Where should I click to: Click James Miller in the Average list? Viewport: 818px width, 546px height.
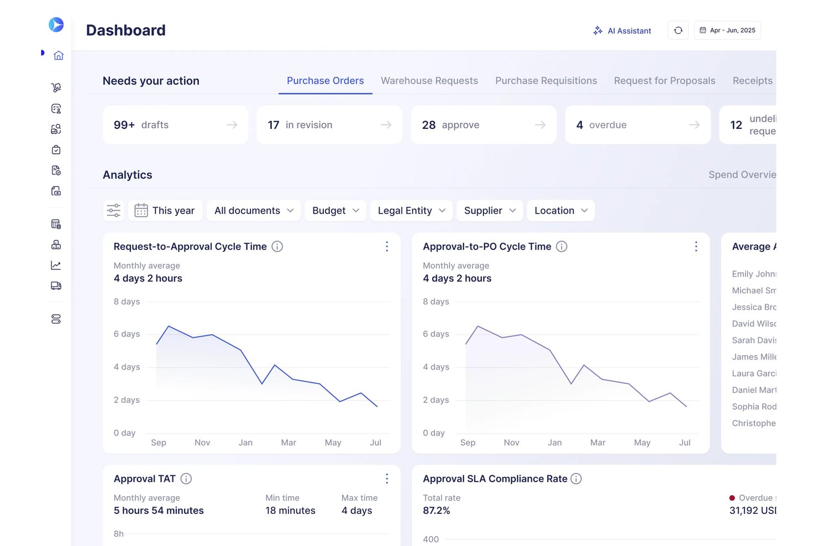point(754,357)
